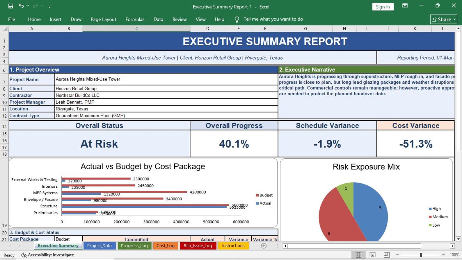Open the Customize Quick Access Toolbar dropdown
Image resolution: width=462 pixels, height=260 pixels.
[x=49, y=6]
